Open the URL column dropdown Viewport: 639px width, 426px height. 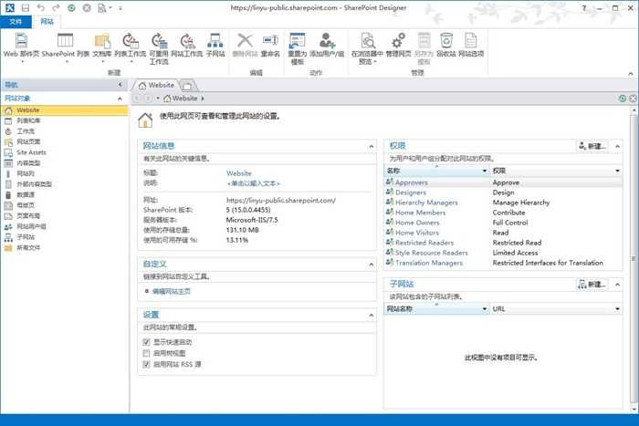(x=617, y=308)
